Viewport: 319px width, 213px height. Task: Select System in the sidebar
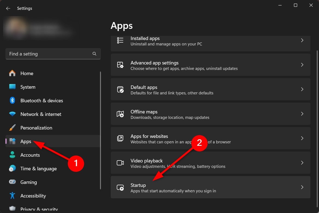[x=53, y=87]
